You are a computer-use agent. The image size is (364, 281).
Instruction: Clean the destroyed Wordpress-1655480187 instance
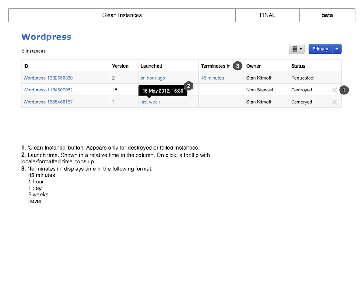[x=334, y=102]
